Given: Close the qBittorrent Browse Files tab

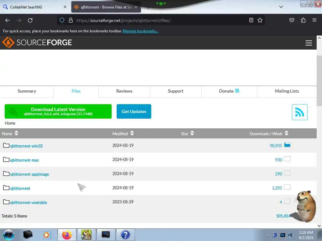Looking at the screenshot, I should click(136, 7).
